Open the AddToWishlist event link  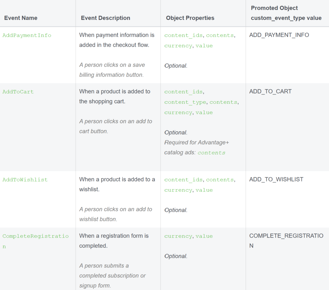[x=25, y=180]
